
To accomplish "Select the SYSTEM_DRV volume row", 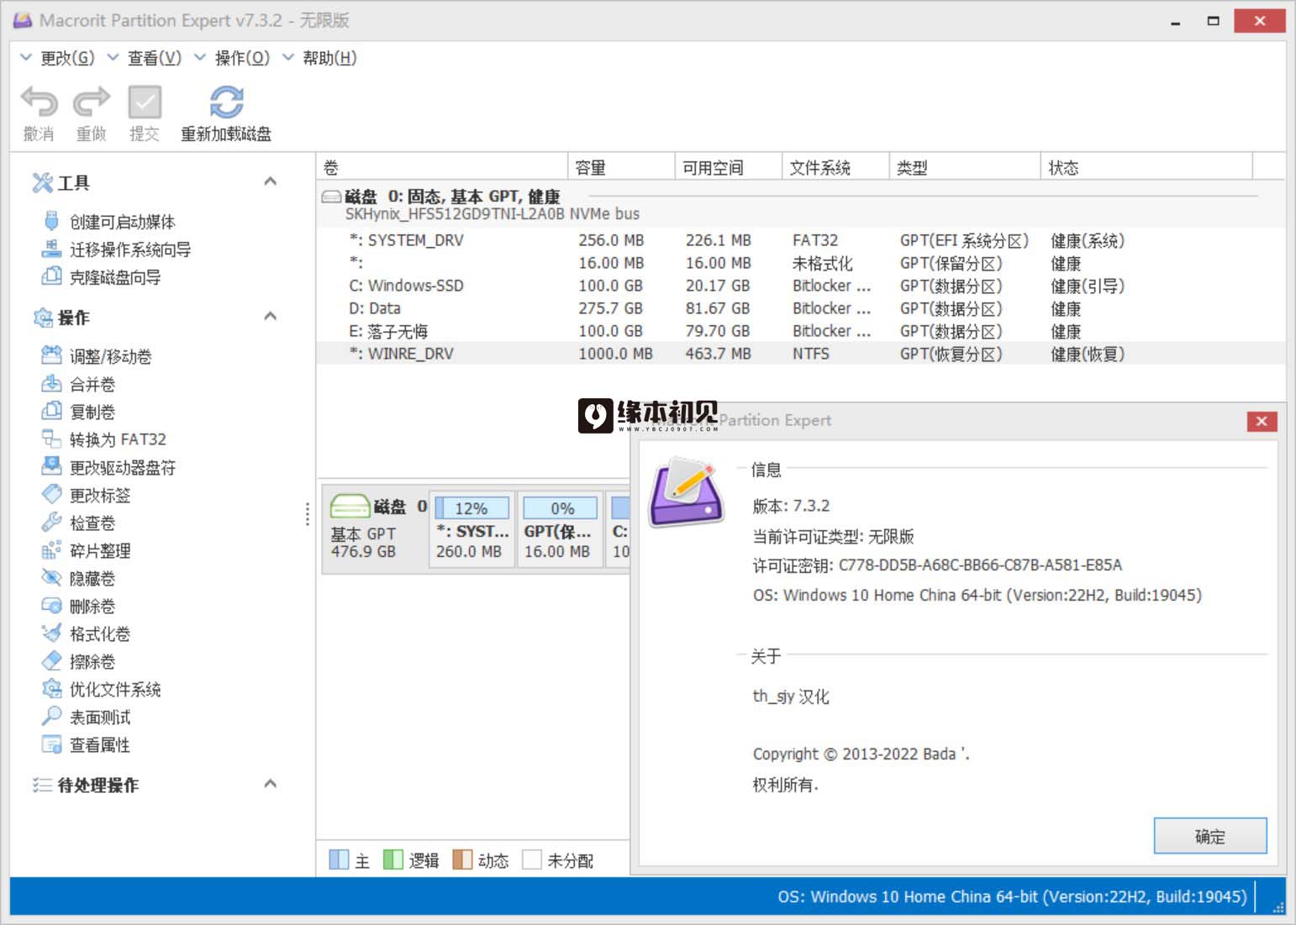I will pyautogui.click(x=800, y=240).
